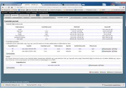Open the Állapot main menu tab

7,15
